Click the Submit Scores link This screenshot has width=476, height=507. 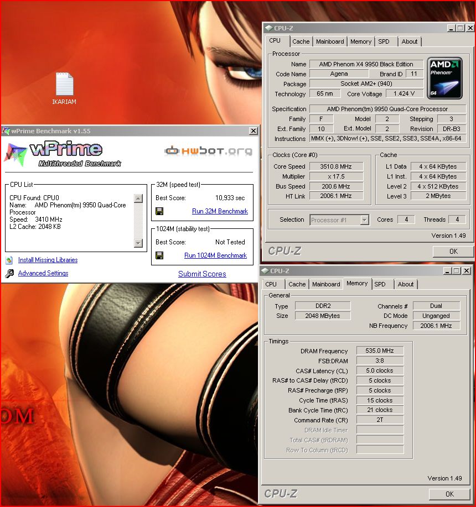202,274
